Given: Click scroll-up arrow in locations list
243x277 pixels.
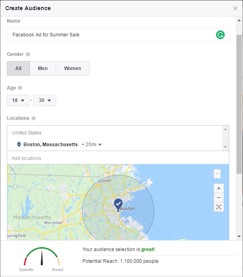Looking at the screenshot, I should point(225,129).
